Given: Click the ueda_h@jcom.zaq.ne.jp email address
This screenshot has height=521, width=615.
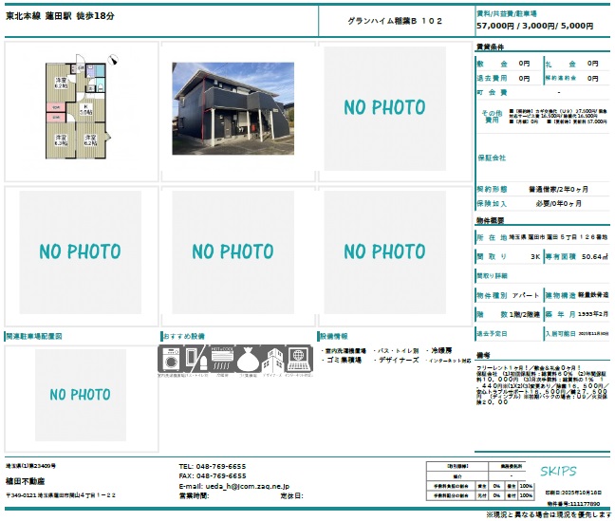Looking at the screenshot, I should tap(233, 486).
